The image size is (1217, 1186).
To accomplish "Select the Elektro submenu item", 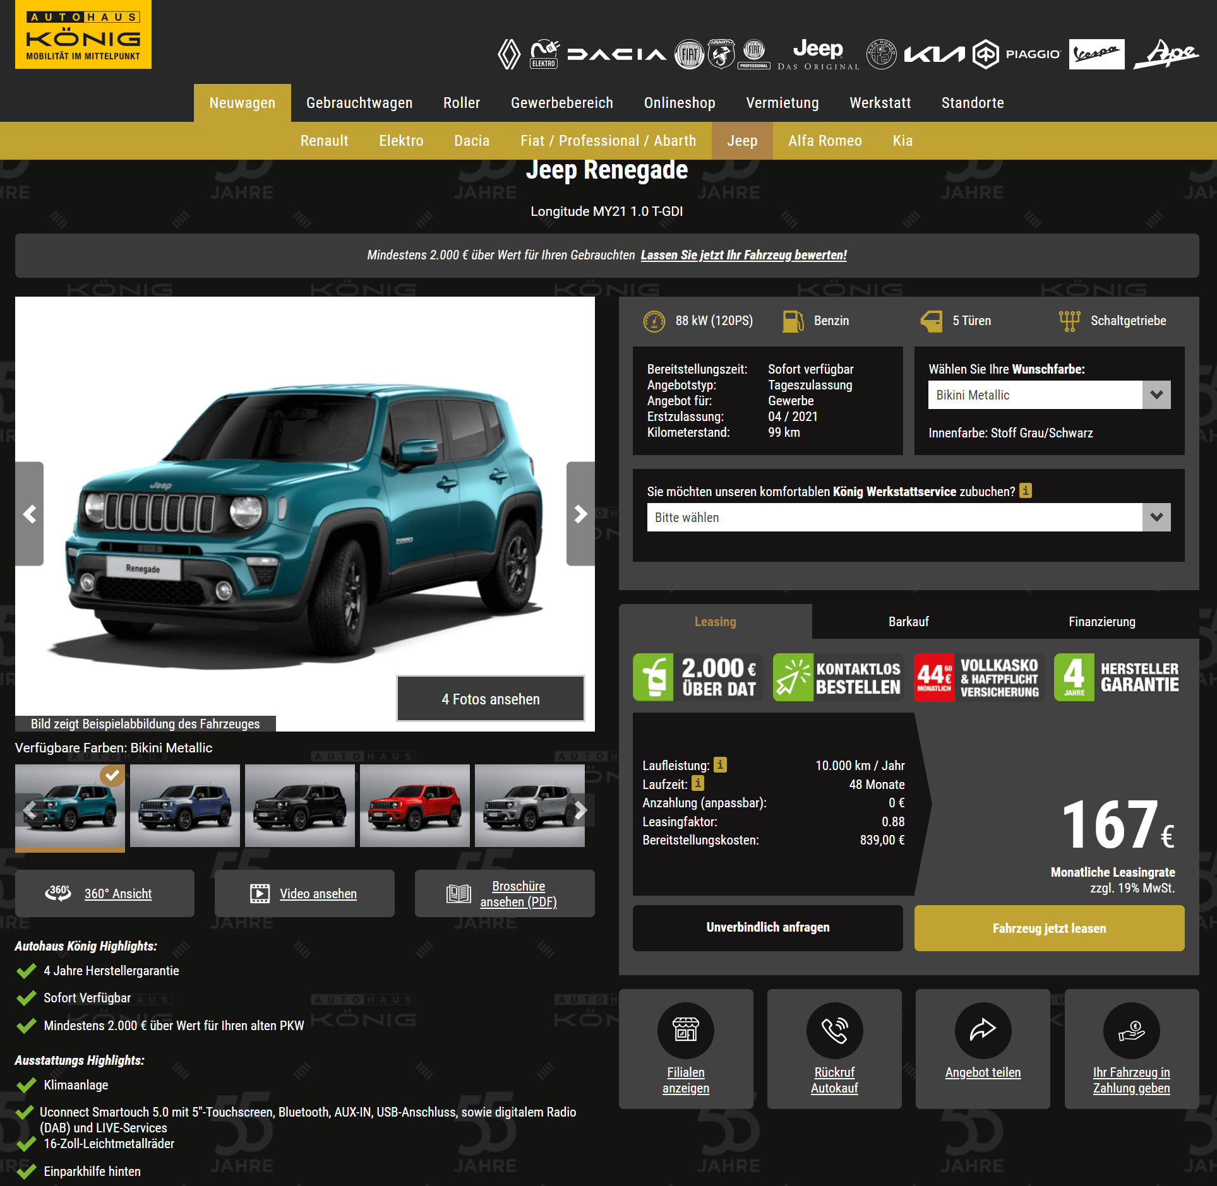I will (x=401, y=141).
